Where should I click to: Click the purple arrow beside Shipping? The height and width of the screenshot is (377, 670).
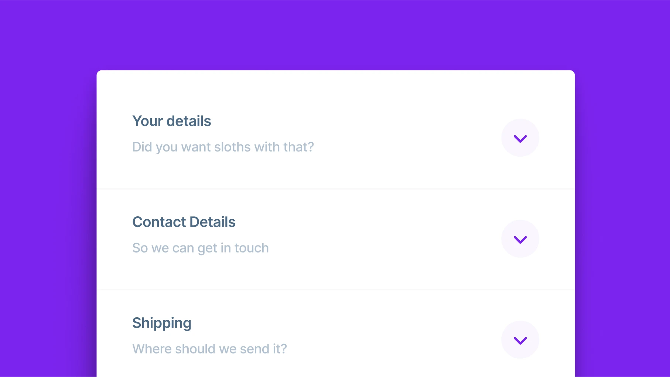click(x=520, y=341)
